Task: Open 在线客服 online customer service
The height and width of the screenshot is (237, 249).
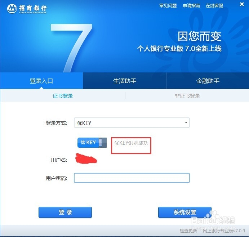Action: [214, 6]
